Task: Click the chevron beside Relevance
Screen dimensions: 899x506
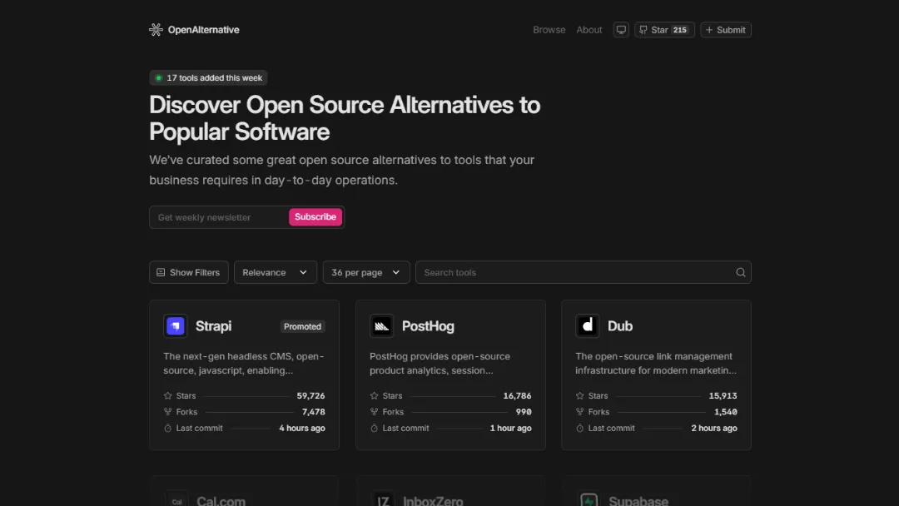Action: click(303, 272)
